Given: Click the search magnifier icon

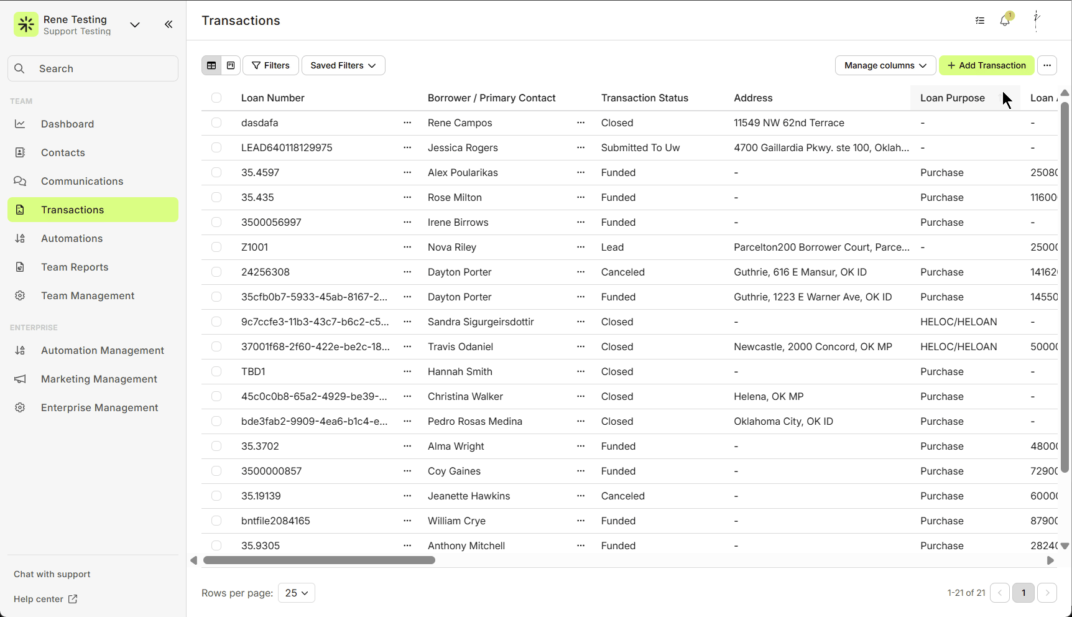Looking at the screenshot, I should click(x=19, y=68).
